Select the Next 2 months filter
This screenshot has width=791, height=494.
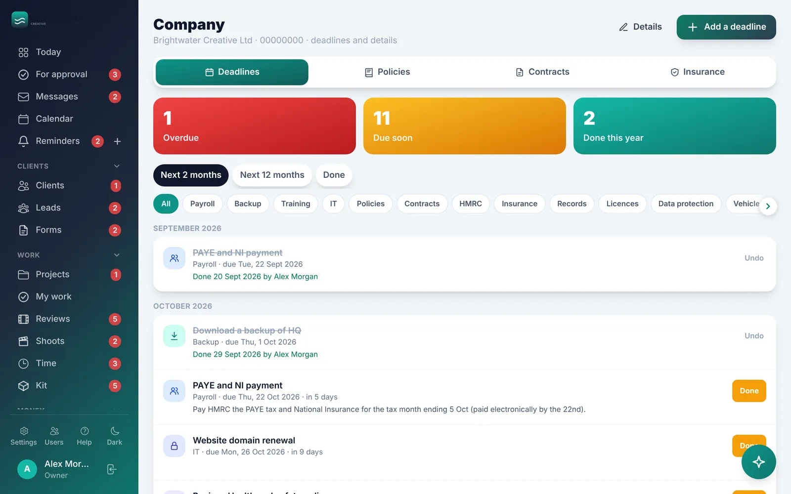191,175
